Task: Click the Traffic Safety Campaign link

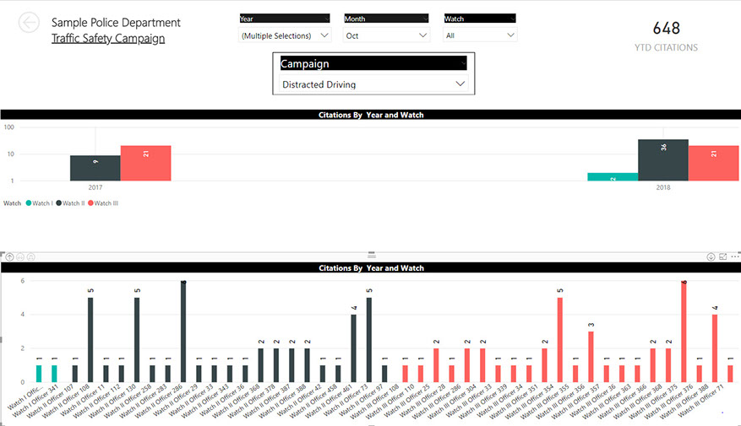Action: click(x=108, y=38)
